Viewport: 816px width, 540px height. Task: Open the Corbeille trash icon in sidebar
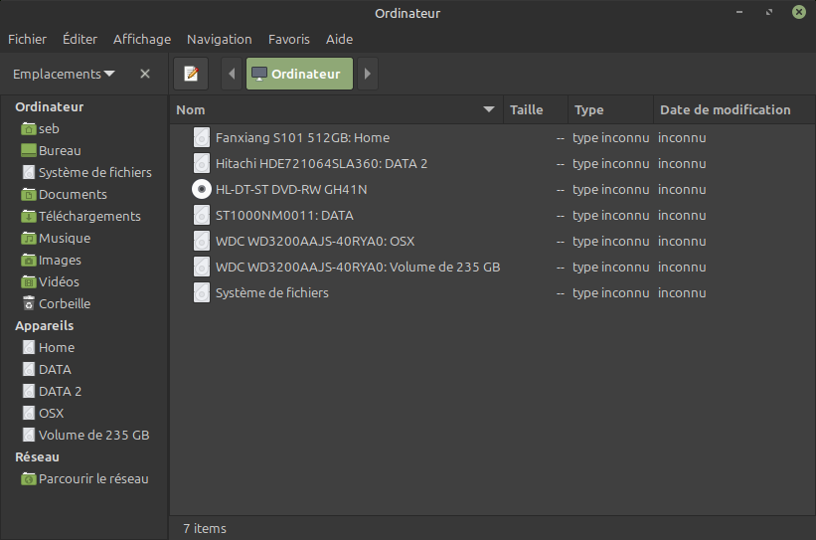pyautogui.click(x=29, y=303)
